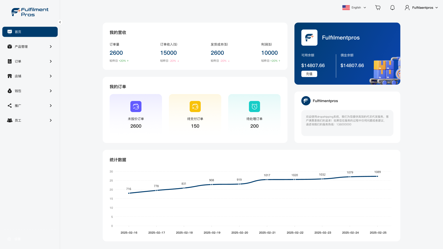Click the Fulfilment Pros logo

click(x=29, y=12)
